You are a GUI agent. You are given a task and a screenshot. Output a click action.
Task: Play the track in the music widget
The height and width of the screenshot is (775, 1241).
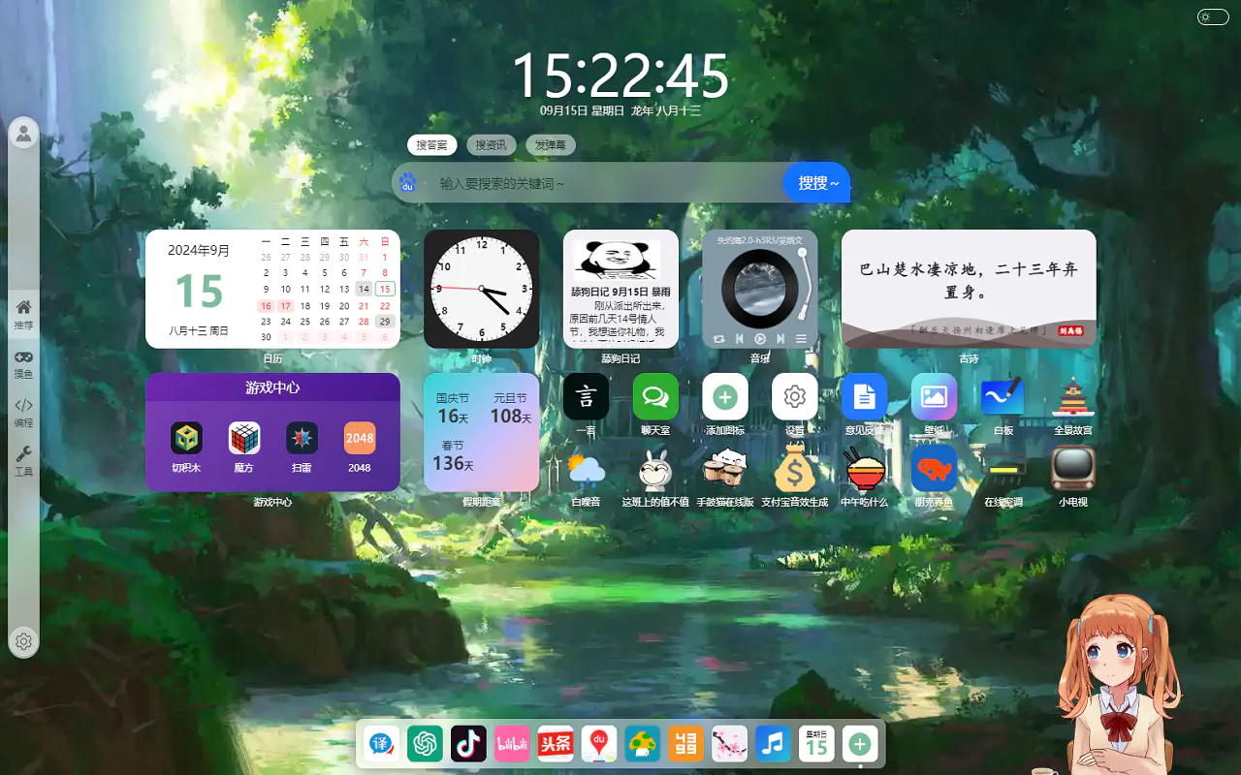point(760,338)
